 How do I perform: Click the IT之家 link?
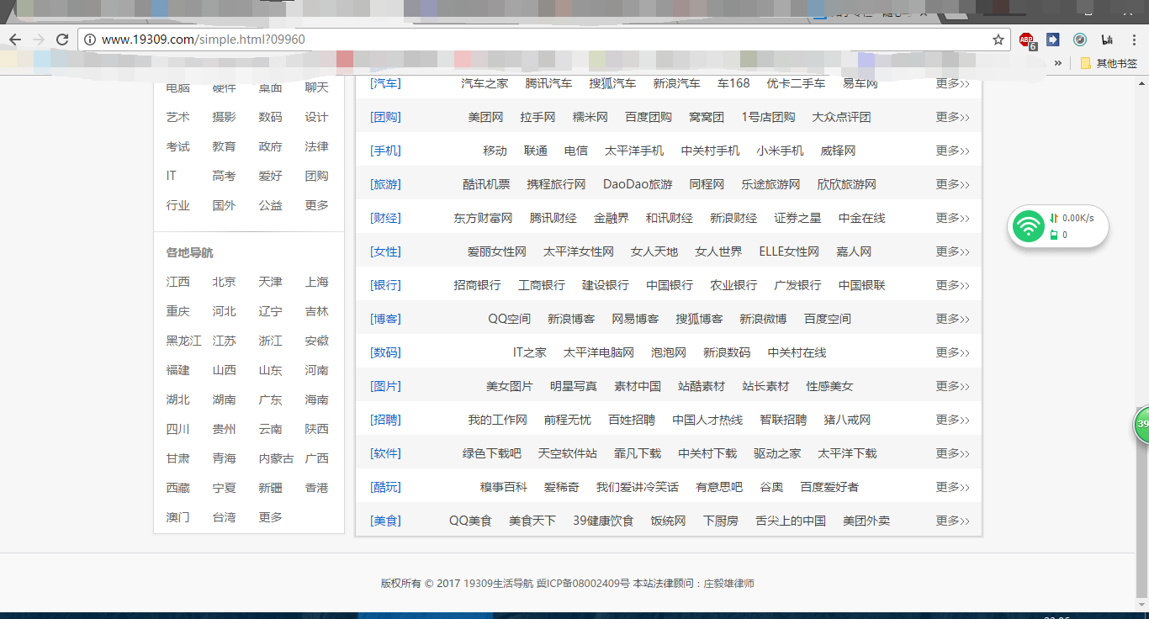530,352
